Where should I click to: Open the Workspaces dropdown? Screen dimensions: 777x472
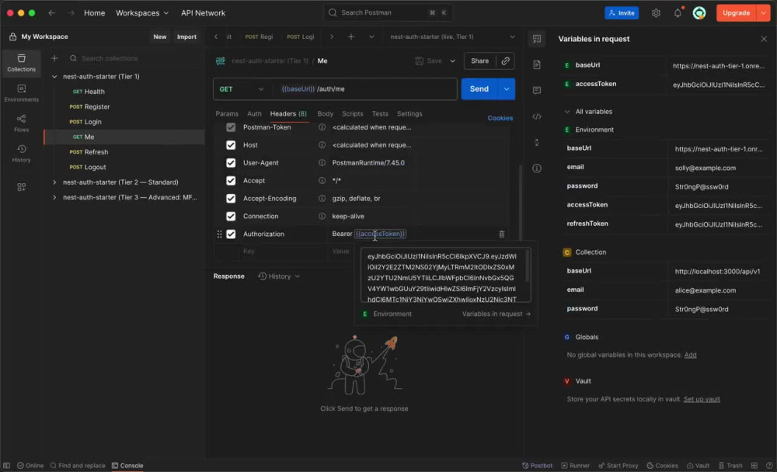tap(142, 13)
